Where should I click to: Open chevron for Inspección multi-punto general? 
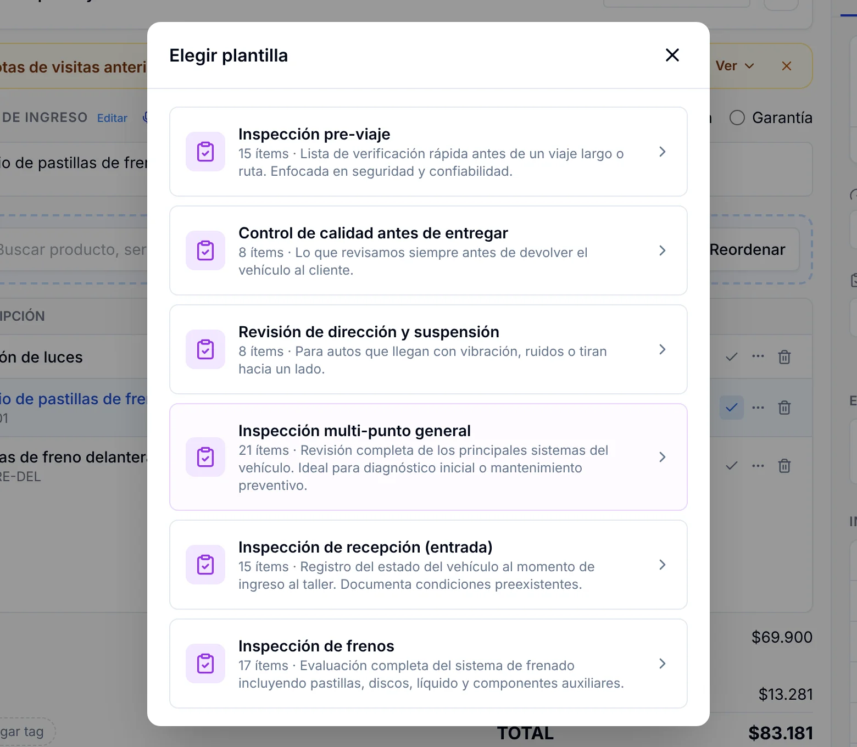[x=663, y=457]
